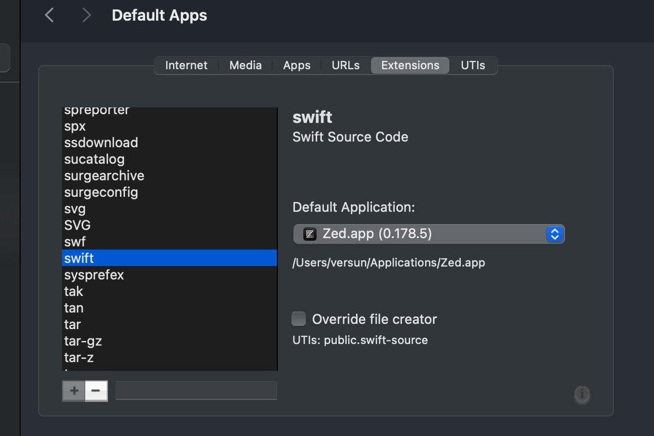
Task: Select spreporter in the extension list
Action: 169,111
